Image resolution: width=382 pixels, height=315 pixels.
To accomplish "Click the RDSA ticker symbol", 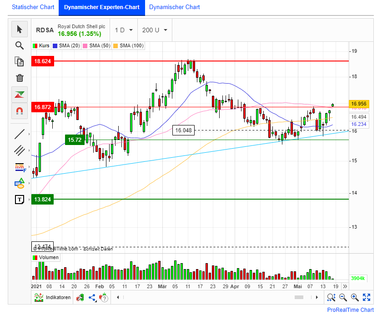I will [45, 30].
